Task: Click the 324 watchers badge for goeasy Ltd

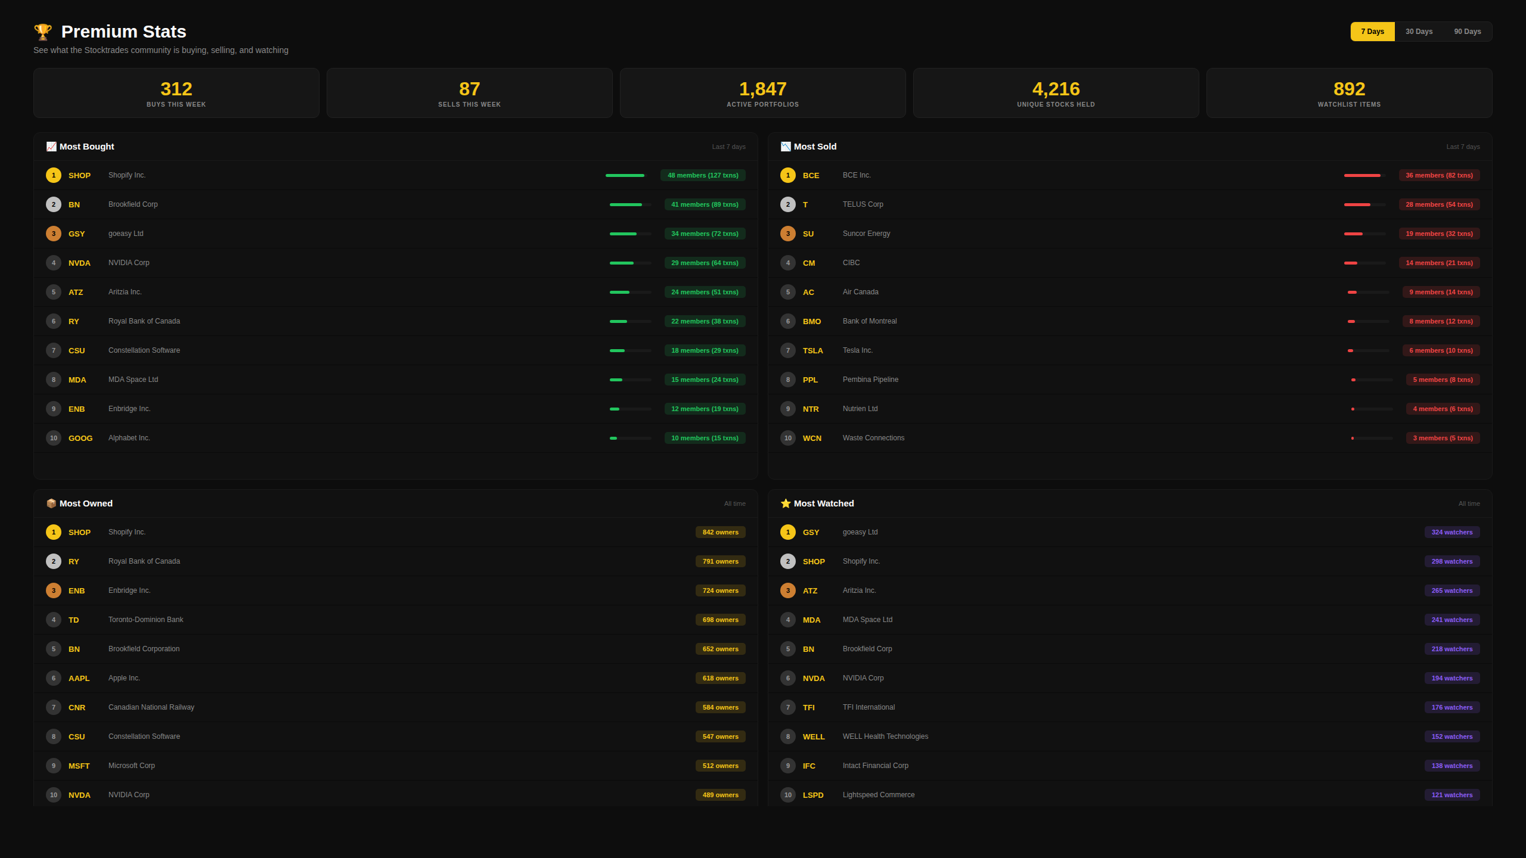Action: 1452,531
